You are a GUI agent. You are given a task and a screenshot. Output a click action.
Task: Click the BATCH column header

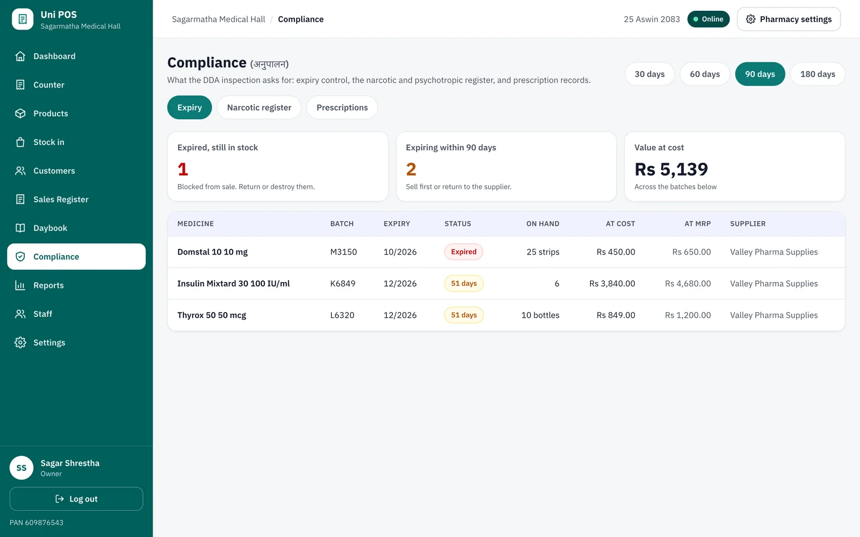coord(342,224)
